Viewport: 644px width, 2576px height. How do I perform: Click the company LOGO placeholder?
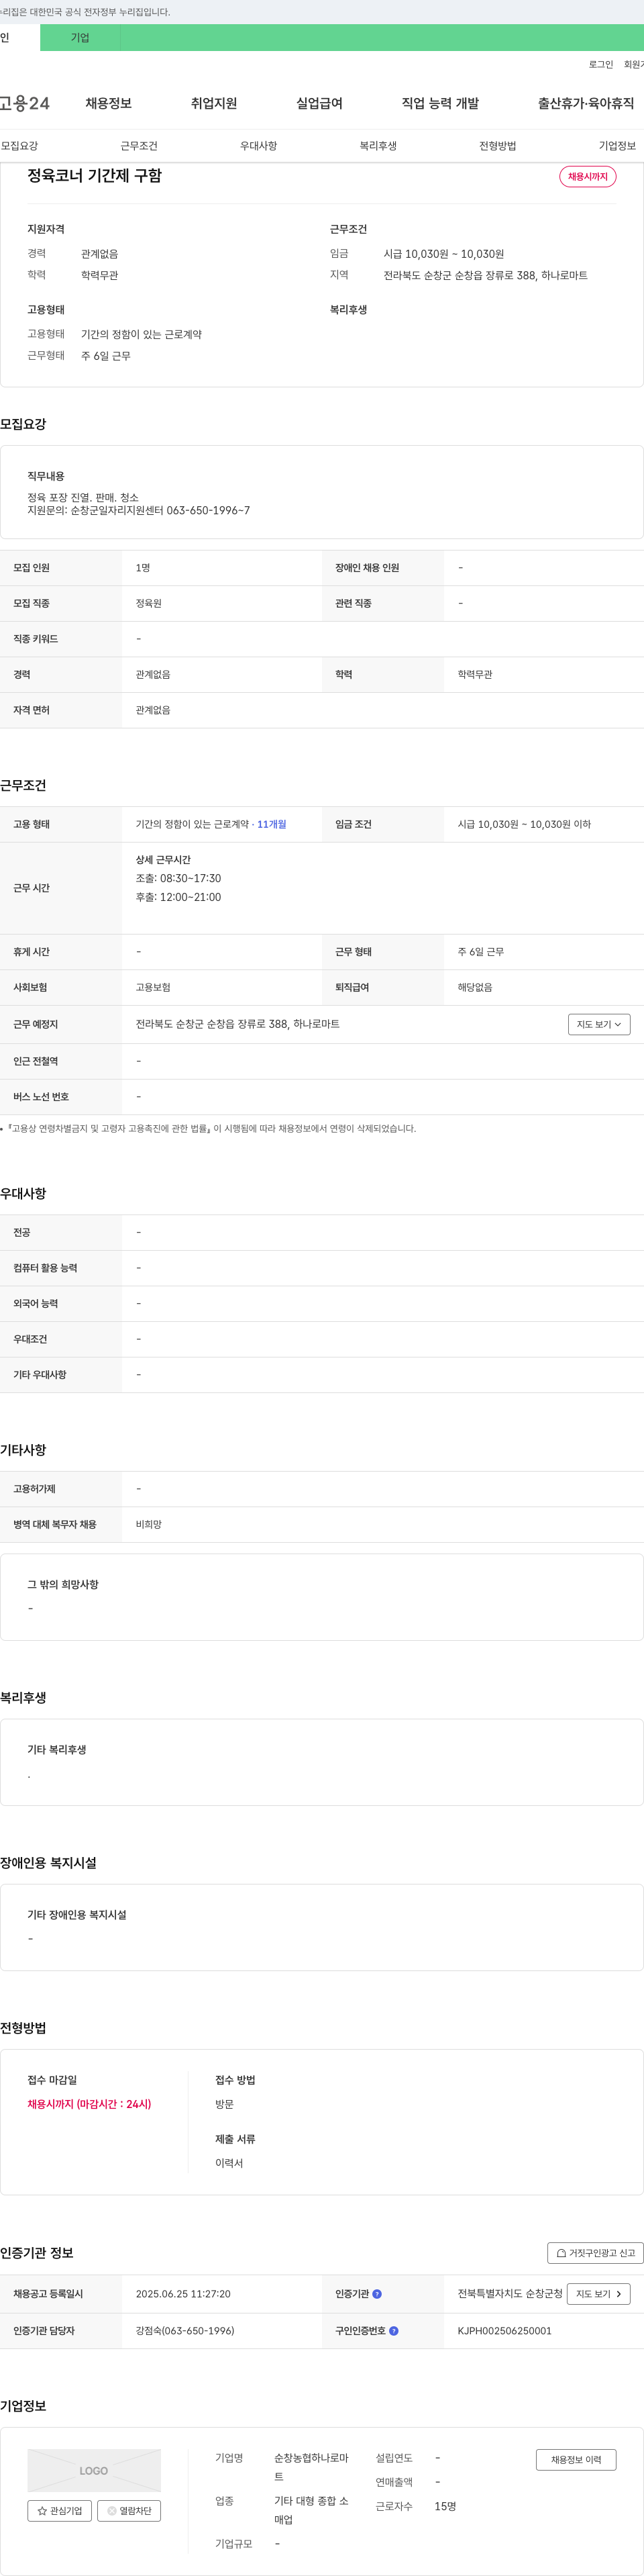[x=94, y=2470]
